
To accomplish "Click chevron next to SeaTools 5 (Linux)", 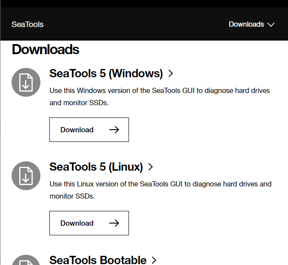I will pos(151,167).
